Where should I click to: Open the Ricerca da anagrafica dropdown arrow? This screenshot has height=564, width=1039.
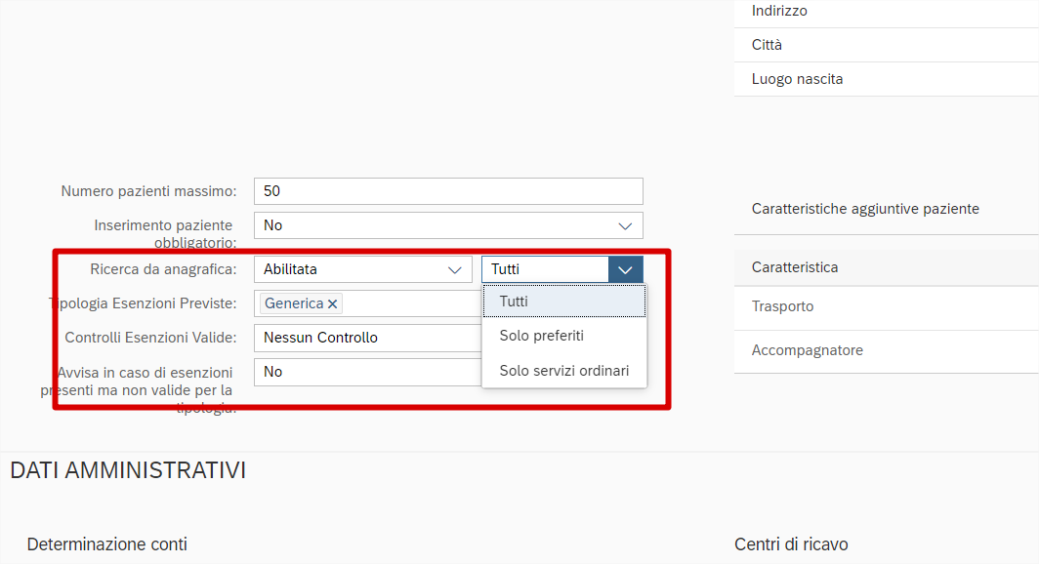[x=453, y=269]
